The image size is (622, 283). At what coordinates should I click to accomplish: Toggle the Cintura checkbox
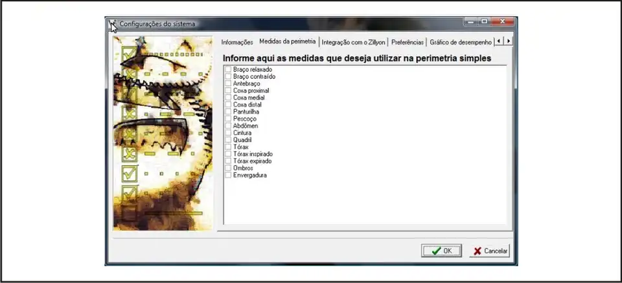(x=228, y=133)
